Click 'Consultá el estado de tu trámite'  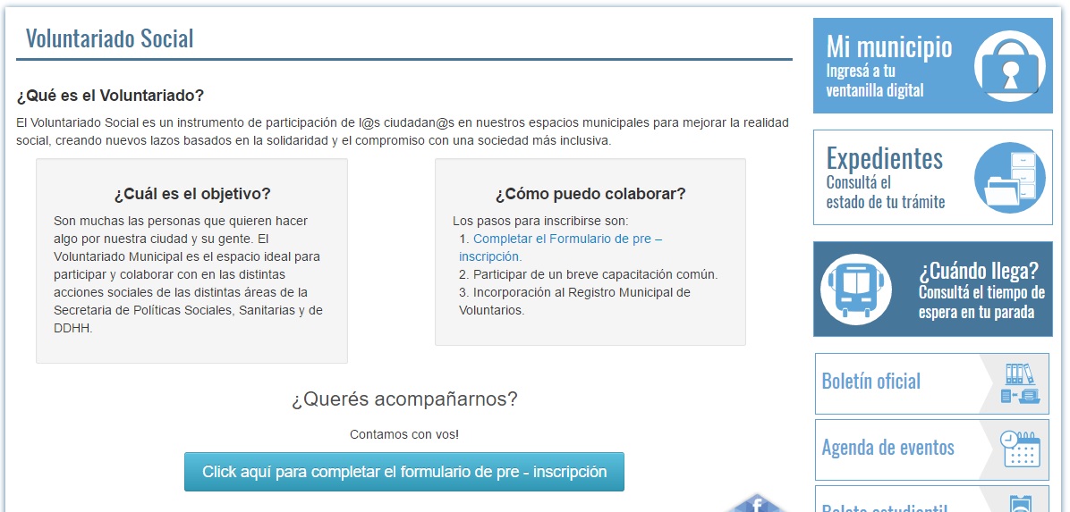[x=885, y=192]
